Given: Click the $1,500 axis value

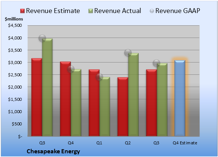Looking at the screenshot, I should 15,99.
